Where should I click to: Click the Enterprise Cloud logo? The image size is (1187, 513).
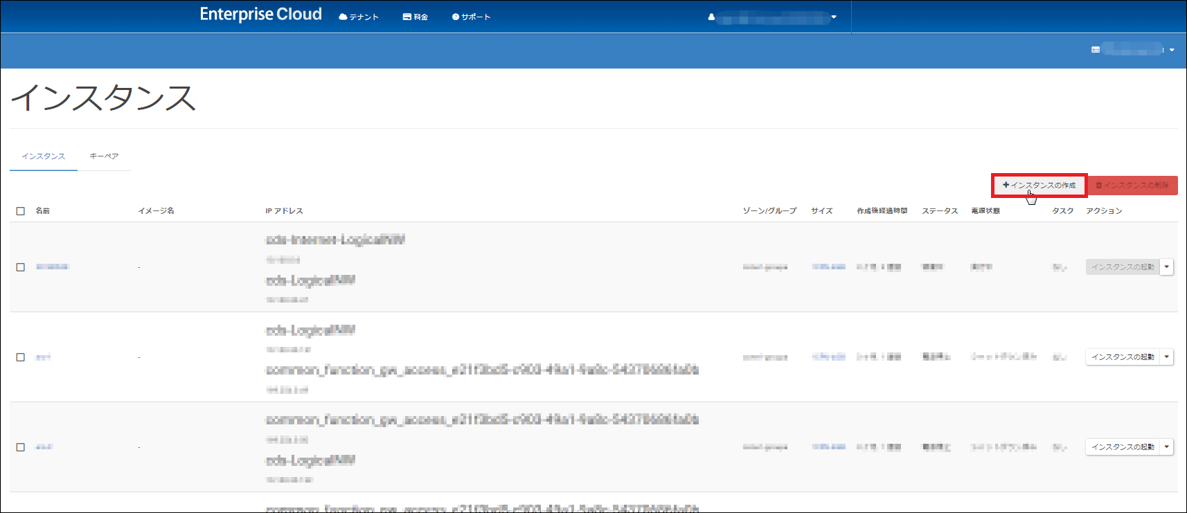coord(260,15)
